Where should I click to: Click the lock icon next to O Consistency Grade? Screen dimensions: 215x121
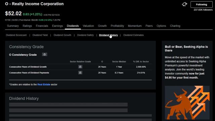[x=45, y=54]
